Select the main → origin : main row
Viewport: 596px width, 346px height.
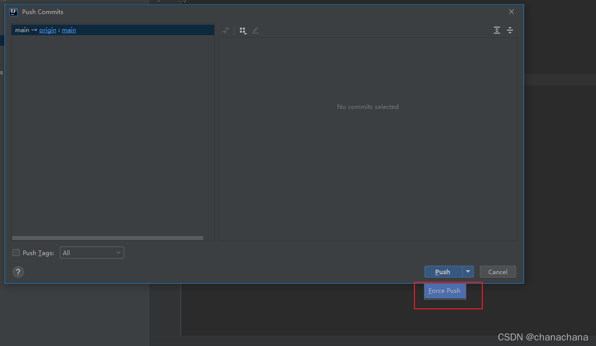(x=113, y=30)
